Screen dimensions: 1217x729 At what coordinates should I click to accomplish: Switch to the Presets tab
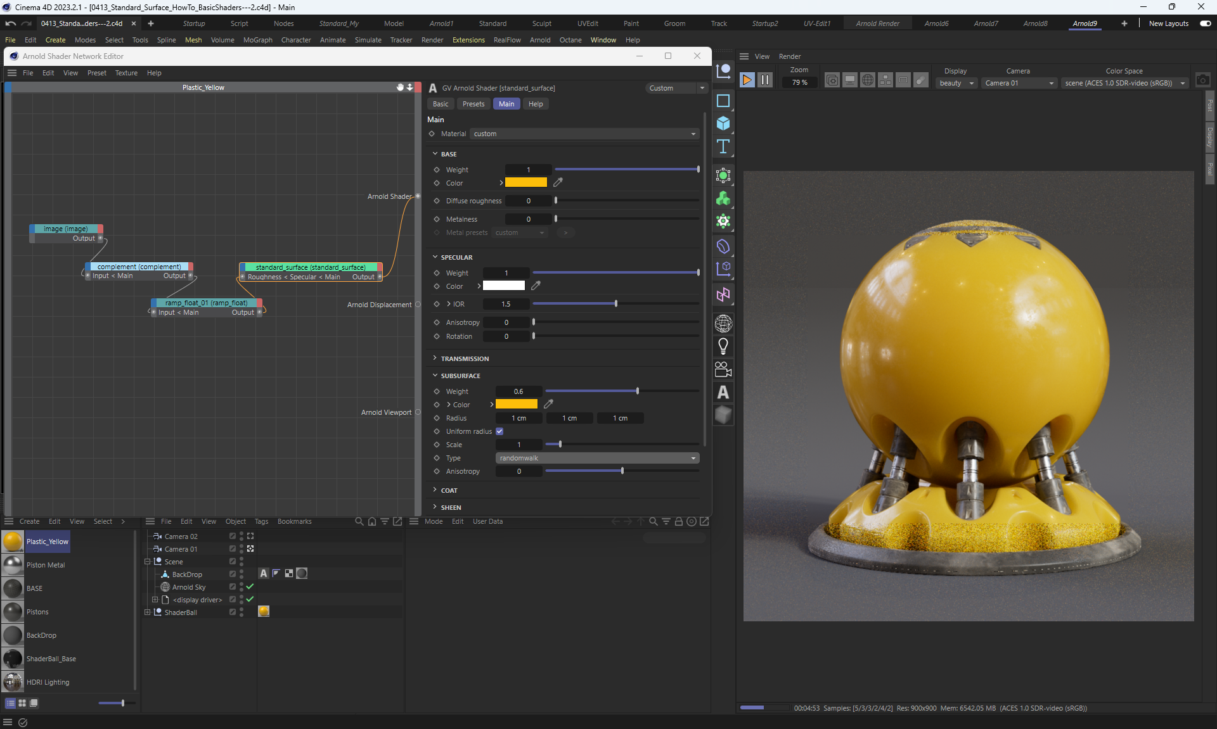click(x=473, y=104)
